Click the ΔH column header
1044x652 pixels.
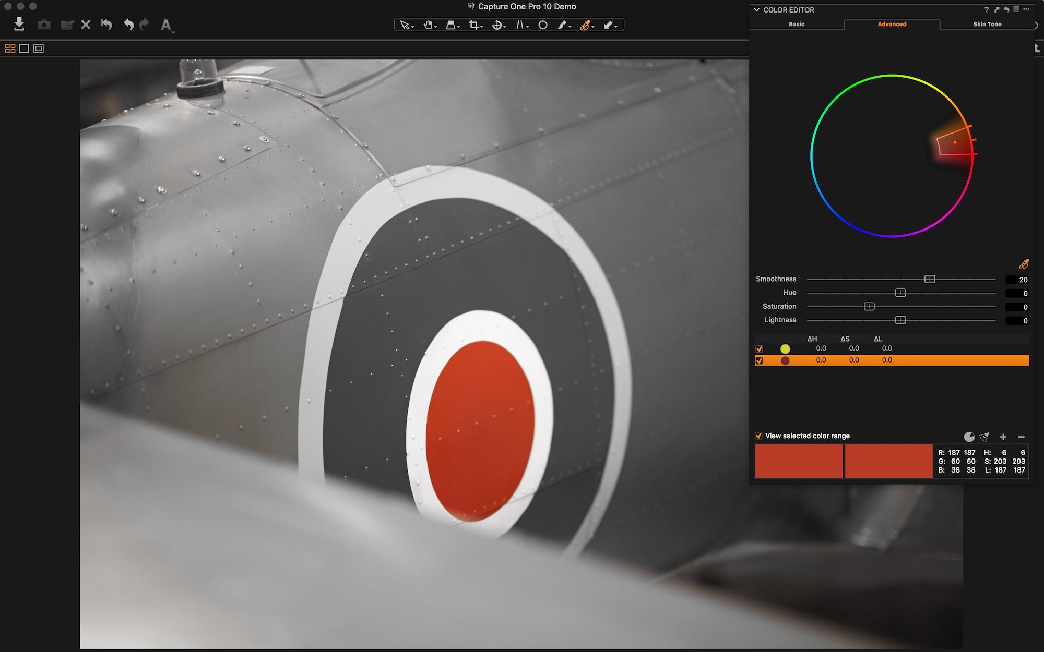[812, 339]
